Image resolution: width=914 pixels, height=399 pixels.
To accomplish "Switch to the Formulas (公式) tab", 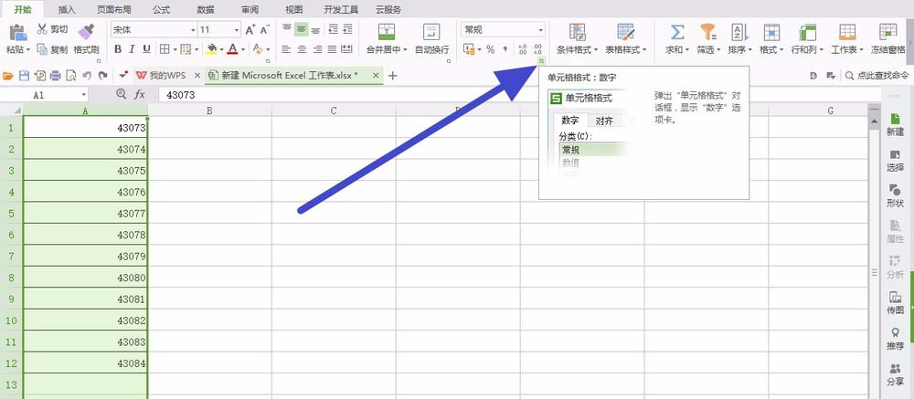I will tap(161, 9).
